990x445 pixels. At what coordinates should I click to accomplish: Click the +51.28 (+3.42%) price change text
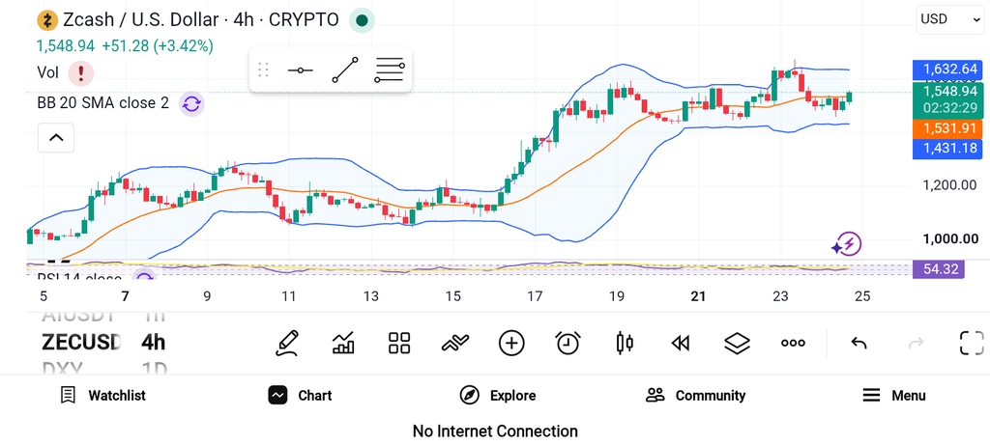click(158, 46)
